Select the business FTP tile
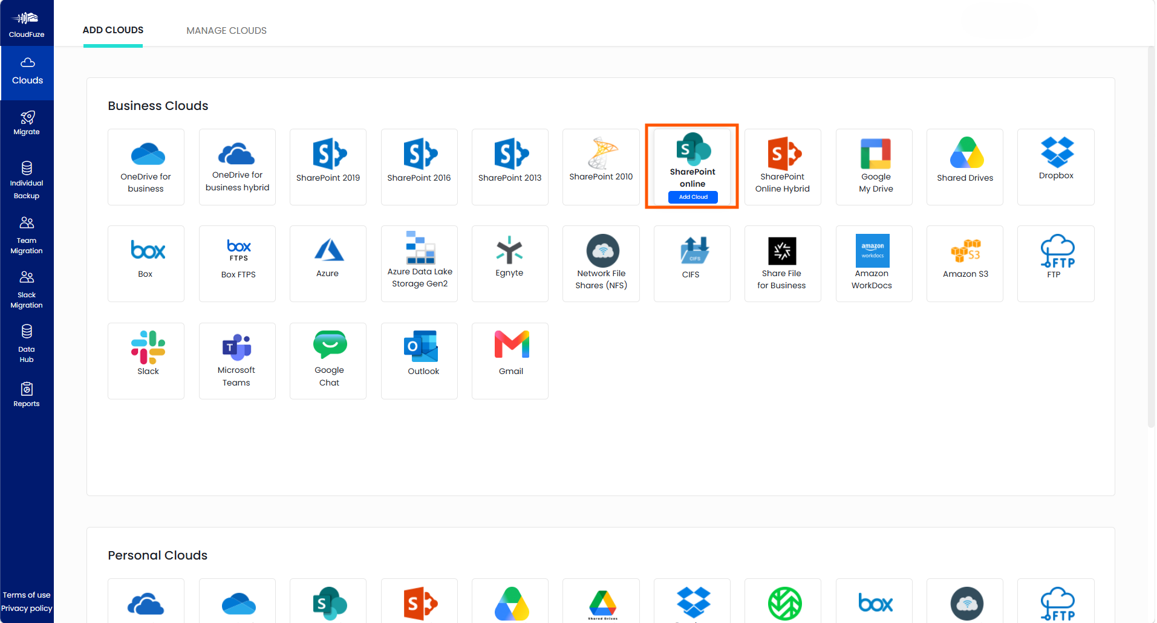1157x623 pixels. pos(1056,263)
